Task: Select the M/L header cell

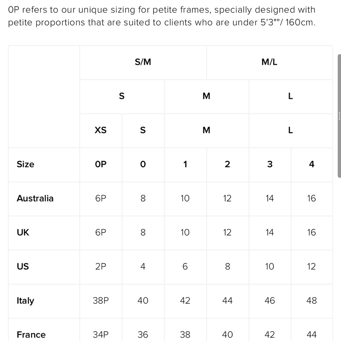Action: click(x=269, y=62)
